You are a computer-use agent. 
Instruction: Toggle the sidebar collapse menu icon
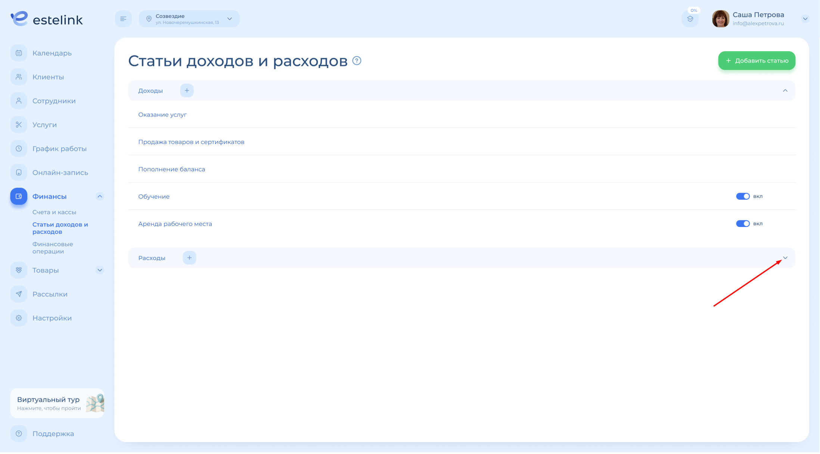(123, 19)
